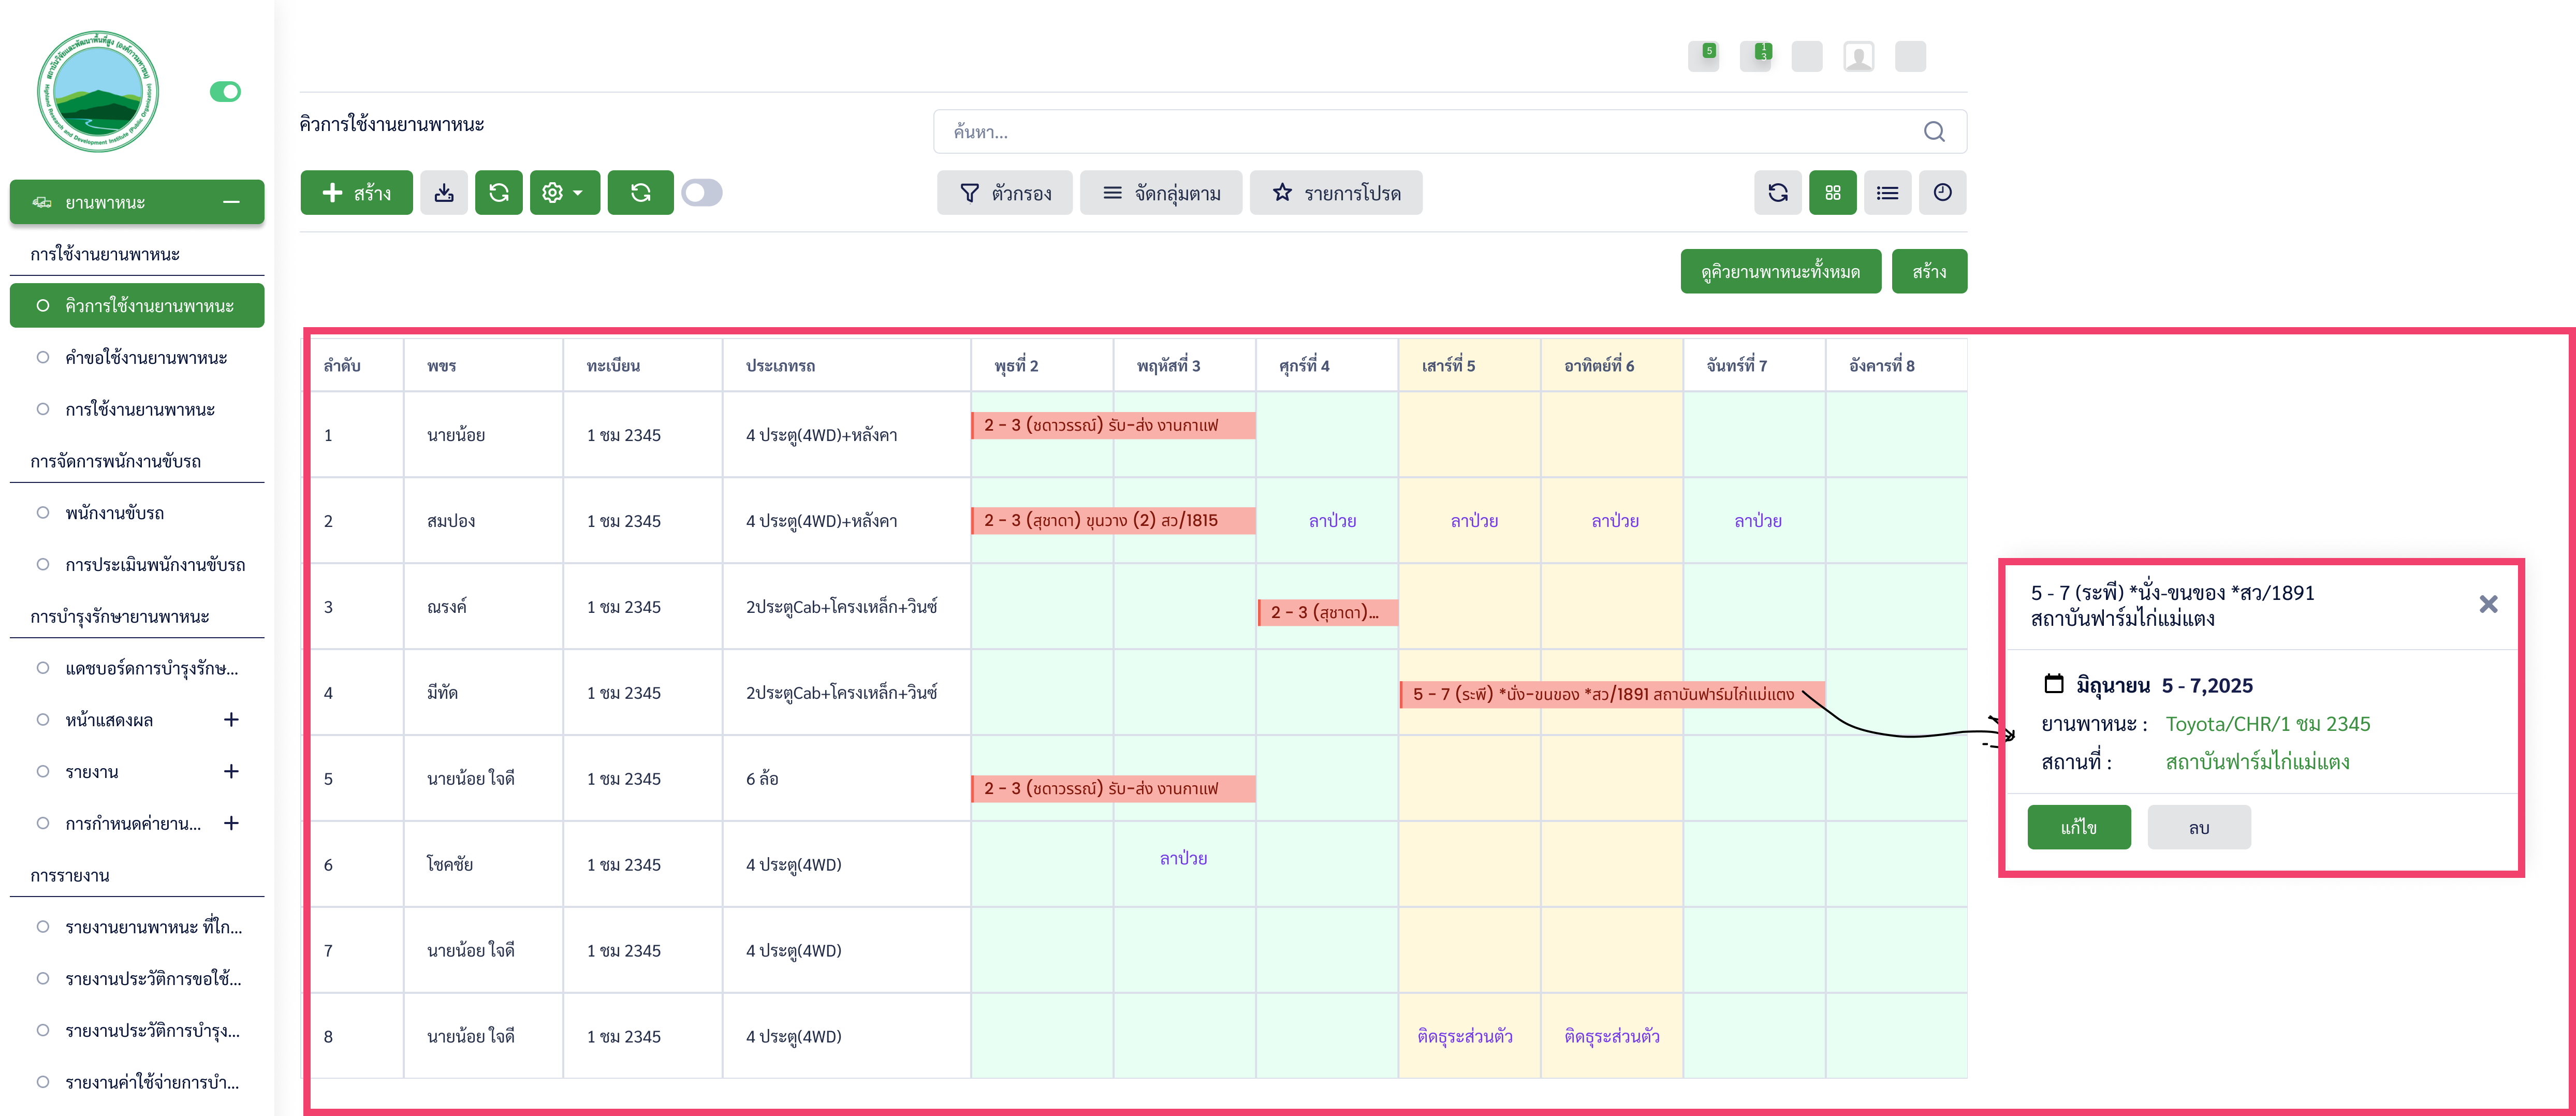This screenshot has height=1116, width=2576.
Task: Switch to list view icon
Action: [1887, 193]
